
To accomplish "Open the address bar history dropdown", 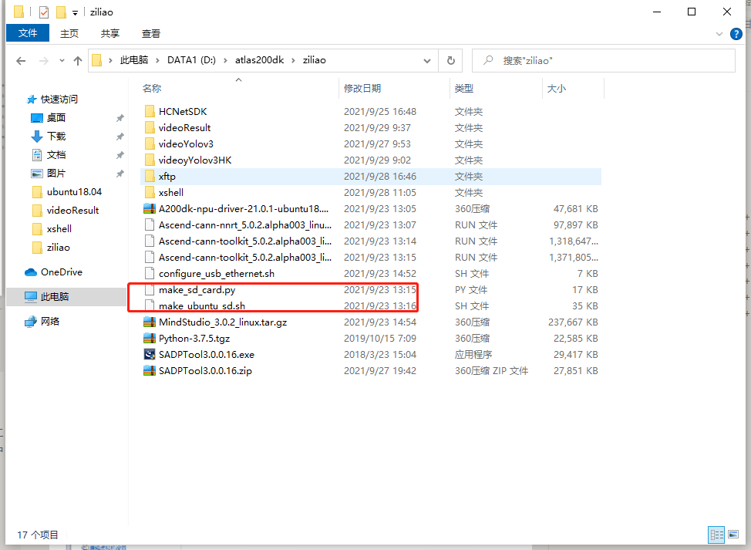I will (x=427, y=60).
